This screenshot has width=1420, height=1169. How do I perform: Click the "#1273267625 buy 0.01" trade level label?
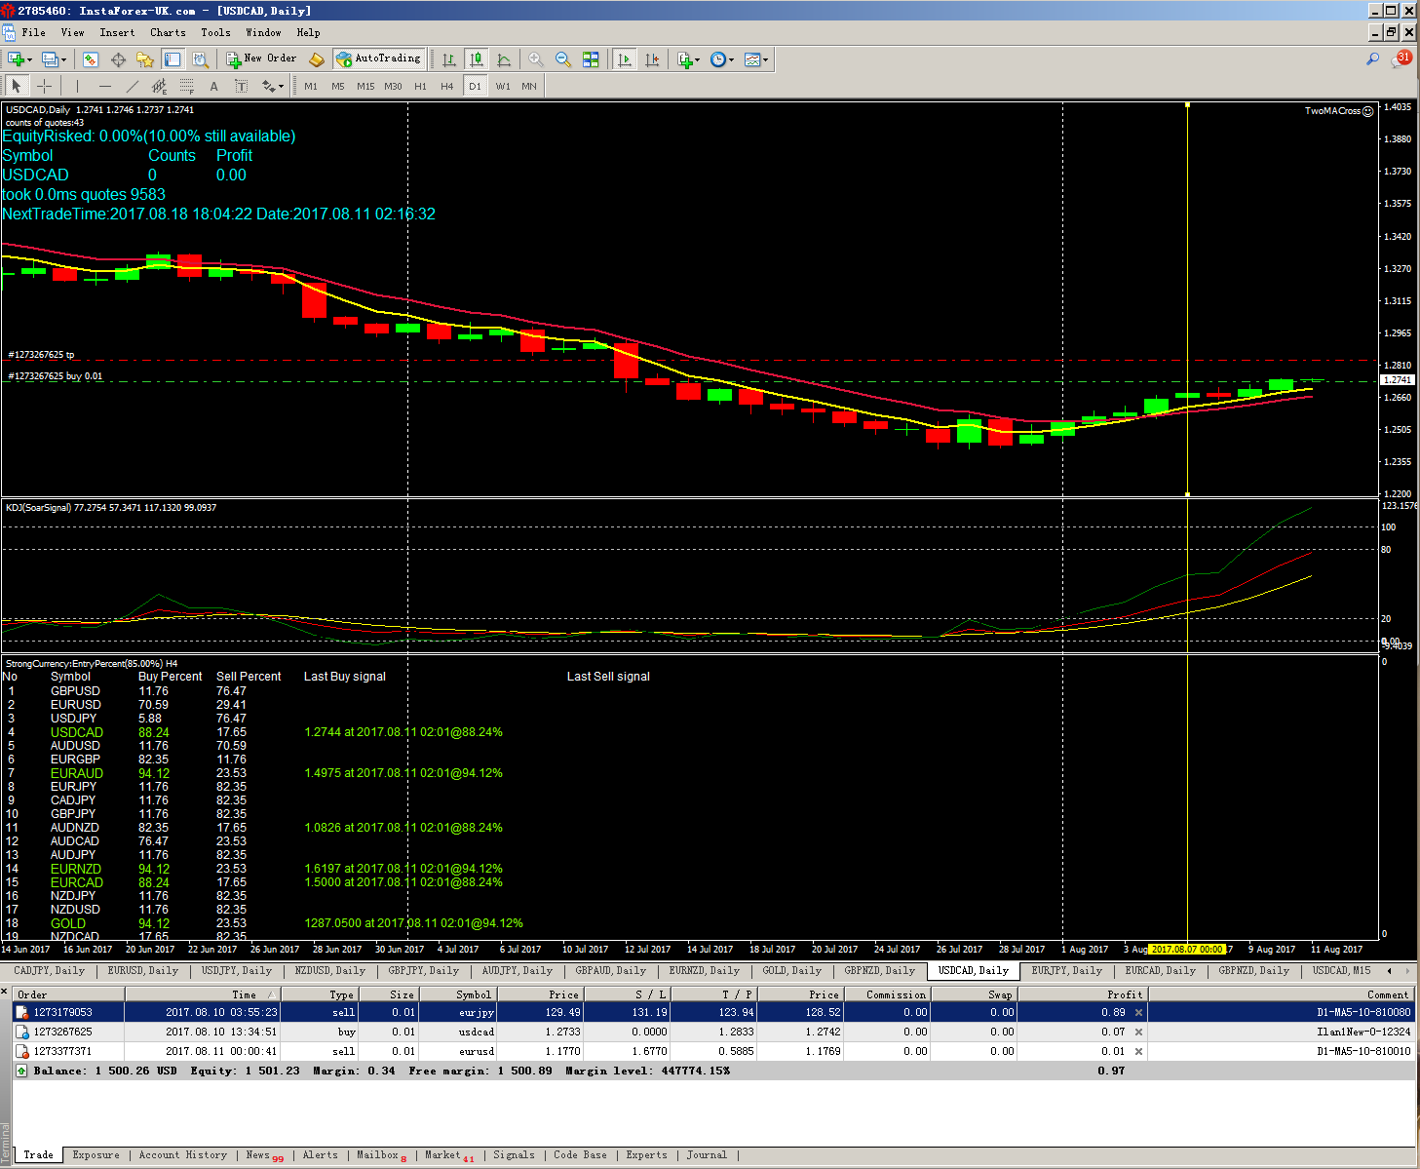click(x=56, y=376)
